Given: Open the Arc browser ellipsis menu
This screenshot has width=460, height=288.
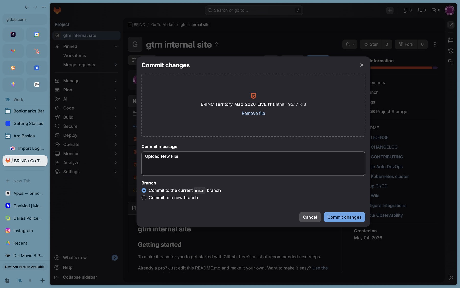Looking at the screenshot, I should coord(44,7).
